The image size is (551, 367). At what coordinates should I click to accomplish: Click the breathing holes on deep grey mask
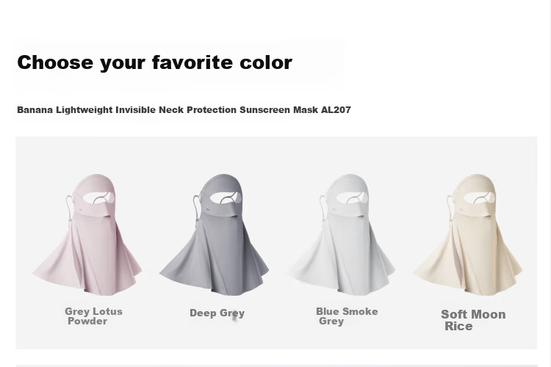point(234,227)
